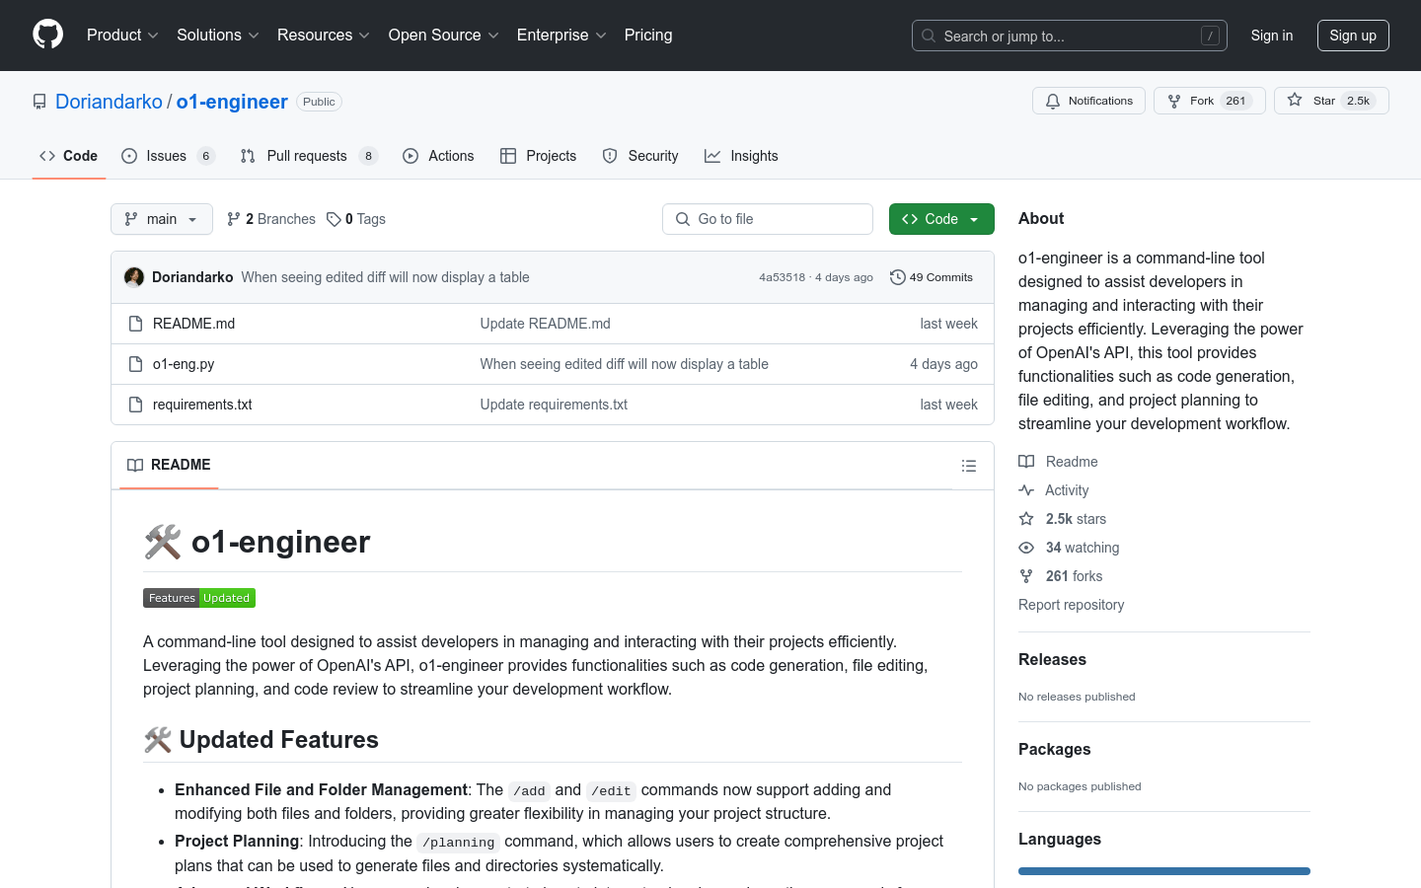Click the Go to file search field
This screenshot has height=888, width=1421.
[x=768, y=219]
